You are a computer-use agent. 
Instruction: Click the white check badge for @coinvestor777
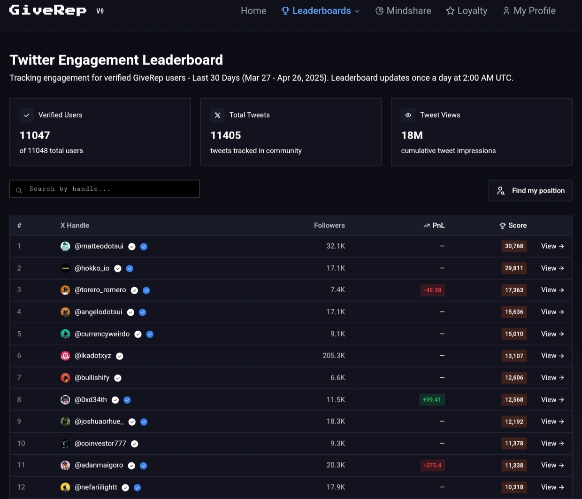135,444
